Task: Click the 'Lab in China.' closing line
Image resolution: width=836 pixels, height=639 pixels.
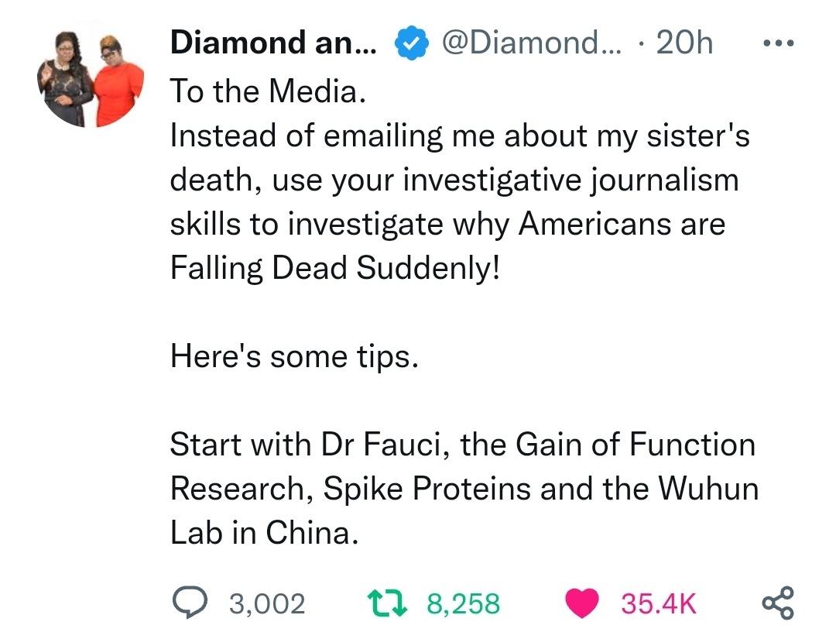Action: tap(265, 533)
